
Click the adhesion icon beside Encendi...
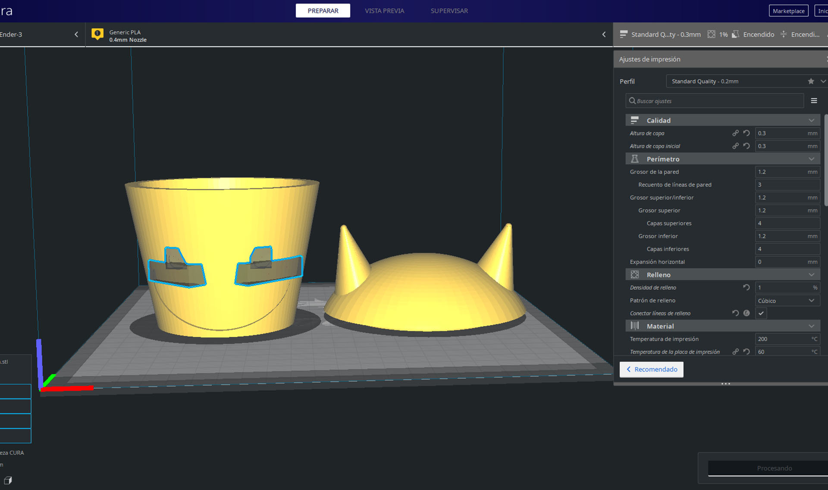pyautogui.click(x=784, y=34)
